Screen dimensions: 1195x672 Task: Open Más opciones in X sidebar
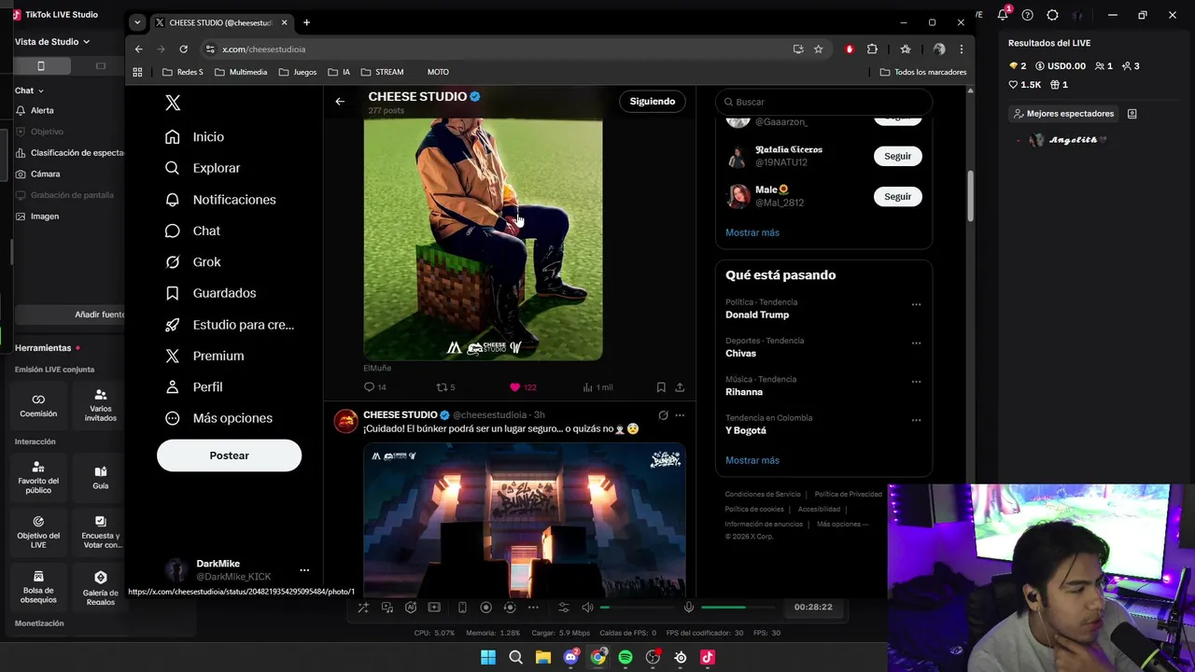(x=218, y=418)
